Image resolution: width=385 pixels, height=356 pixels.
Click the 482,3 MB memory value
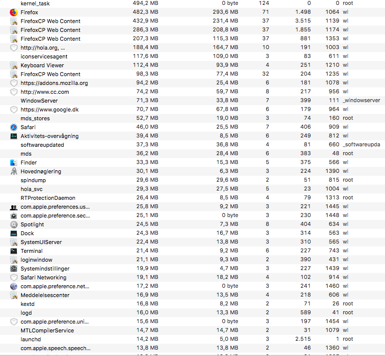(x=145, y=12)
